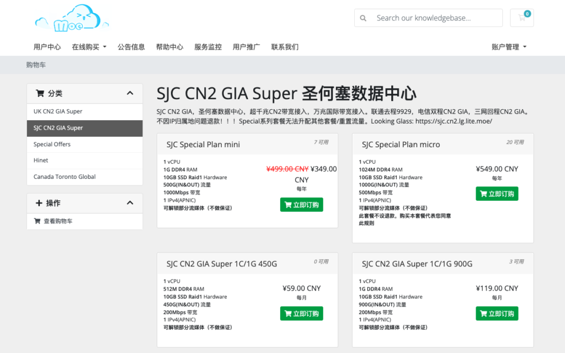Click the cart icon beside 分类 heading
Screen dimensions: 565x353
point(40,93)
